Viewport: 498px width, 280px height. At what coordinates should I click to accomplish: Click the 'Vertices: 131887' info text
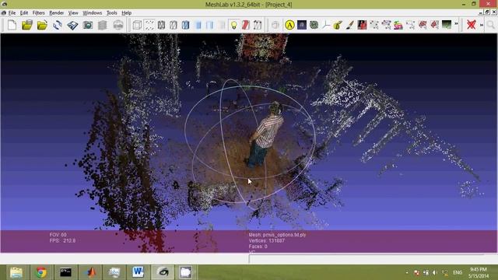(266, 240)
